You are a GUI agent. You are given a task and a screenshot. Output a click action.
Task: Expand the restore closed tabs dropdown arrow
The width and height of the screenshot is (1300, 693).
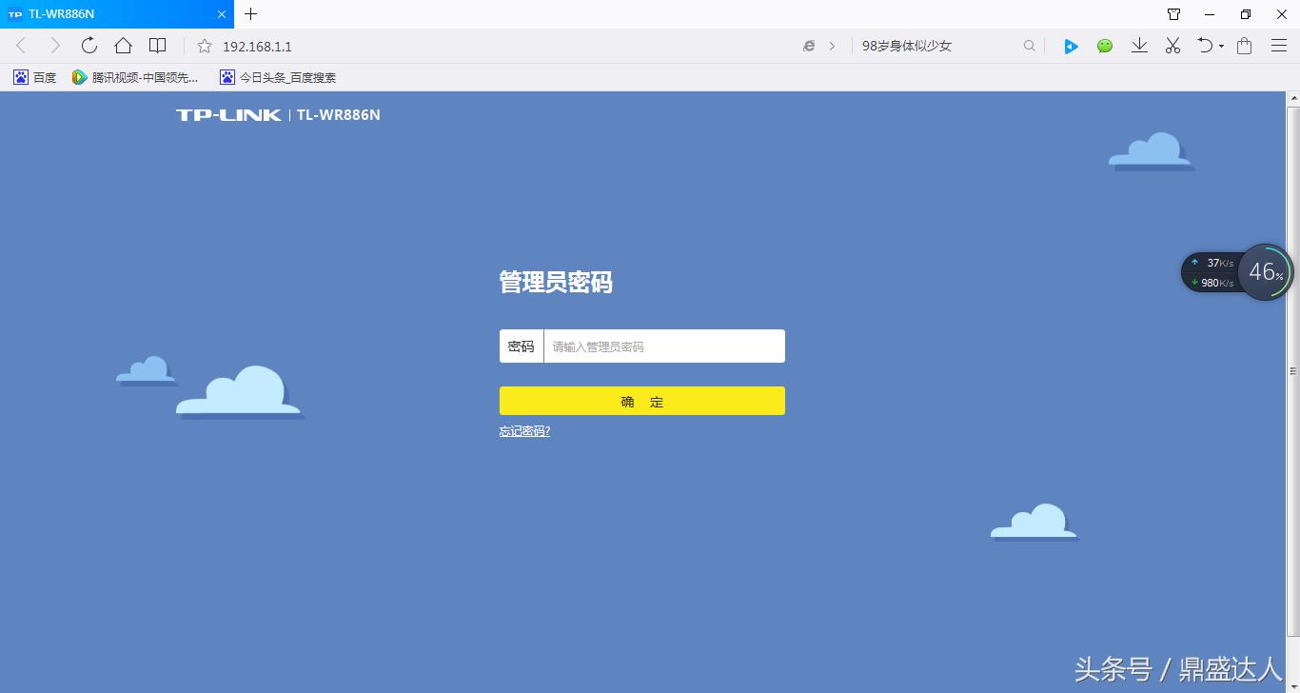1221,46
